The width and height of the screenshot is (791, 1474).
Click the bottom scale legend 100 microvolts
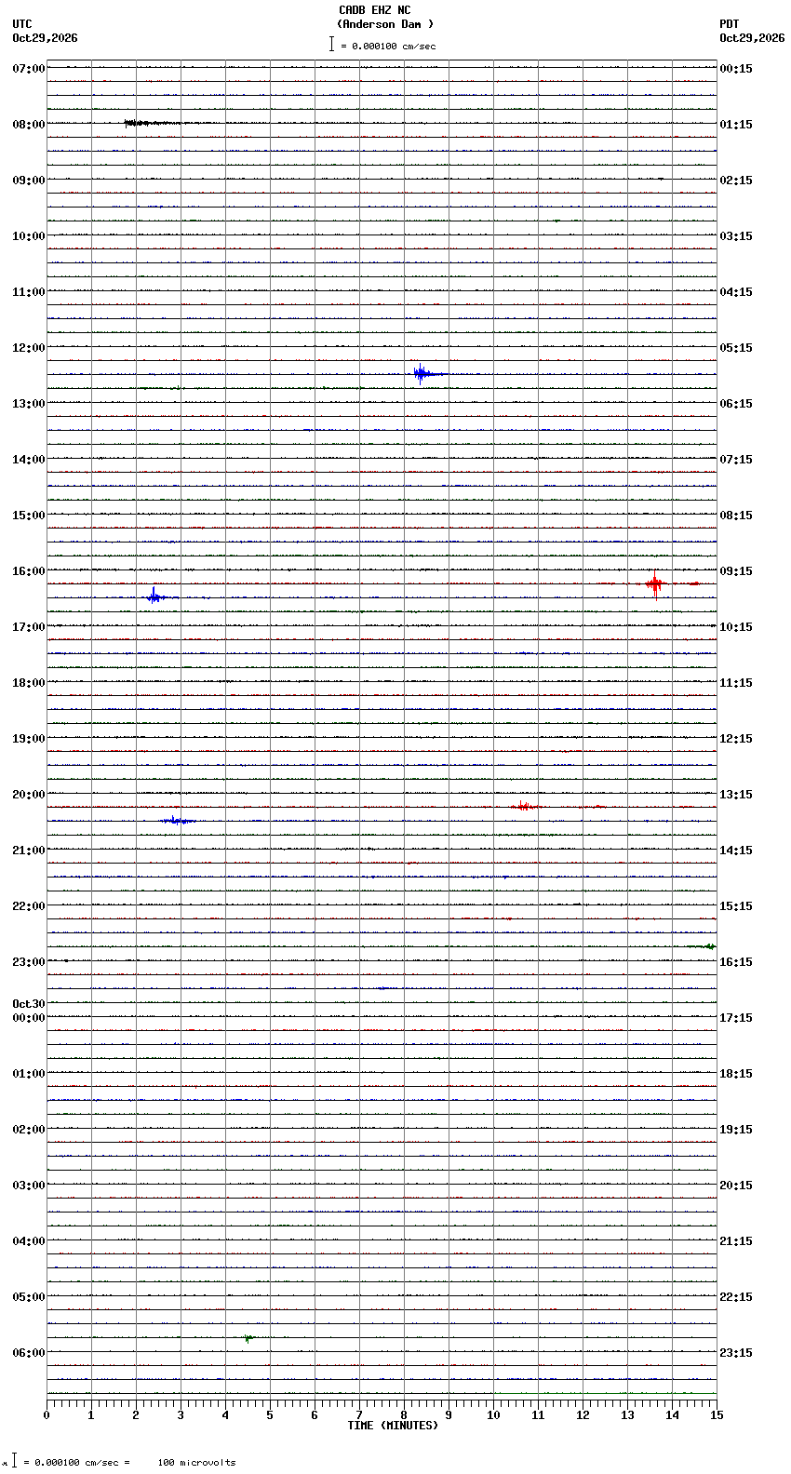[196, 1463]
